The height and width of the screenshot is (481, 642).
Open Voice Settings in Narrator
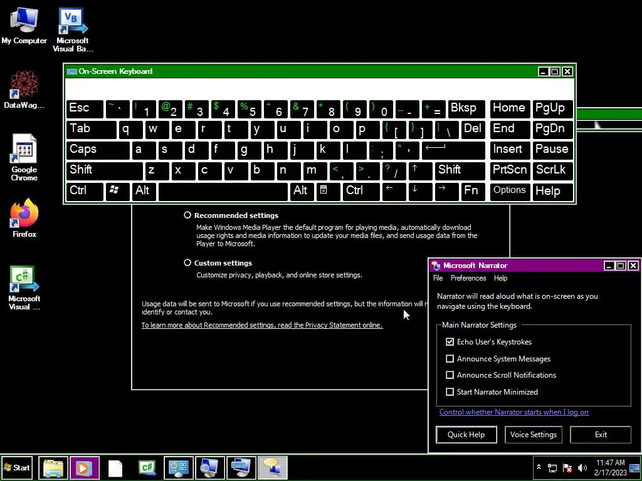tap(534, 435)
